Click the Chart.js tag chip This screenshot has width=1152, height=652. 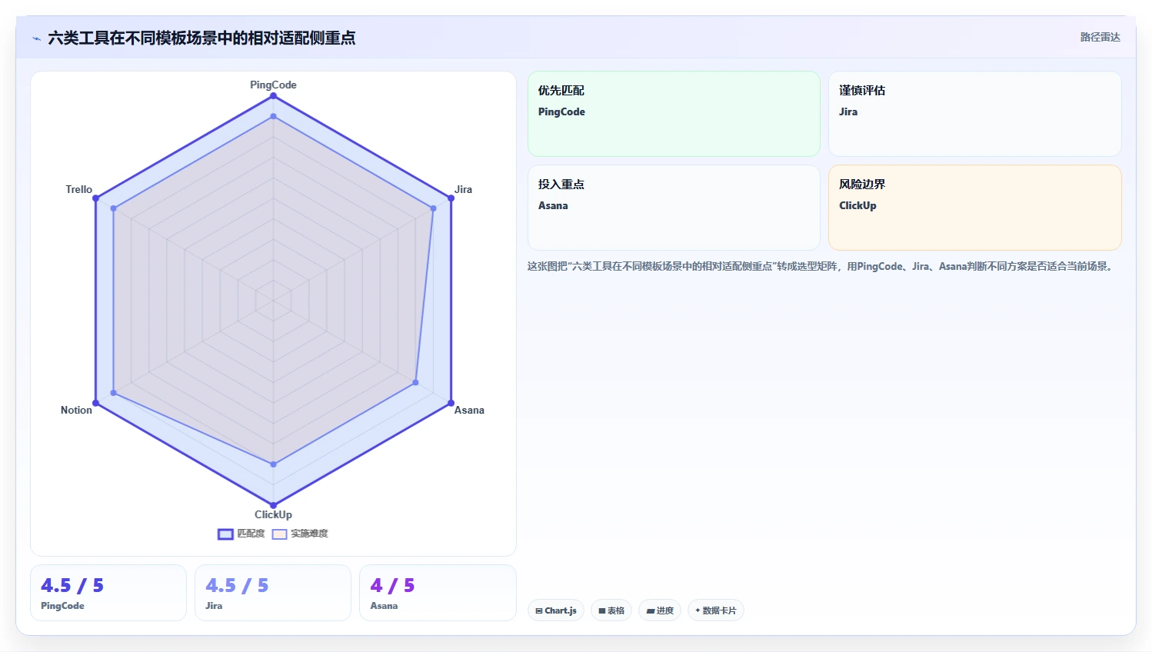556,610
